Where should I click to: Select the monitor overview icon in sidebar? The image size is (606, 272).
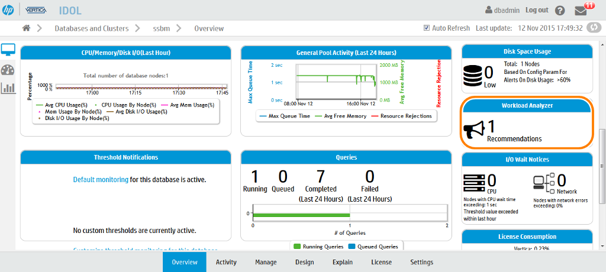coord(8,50)
